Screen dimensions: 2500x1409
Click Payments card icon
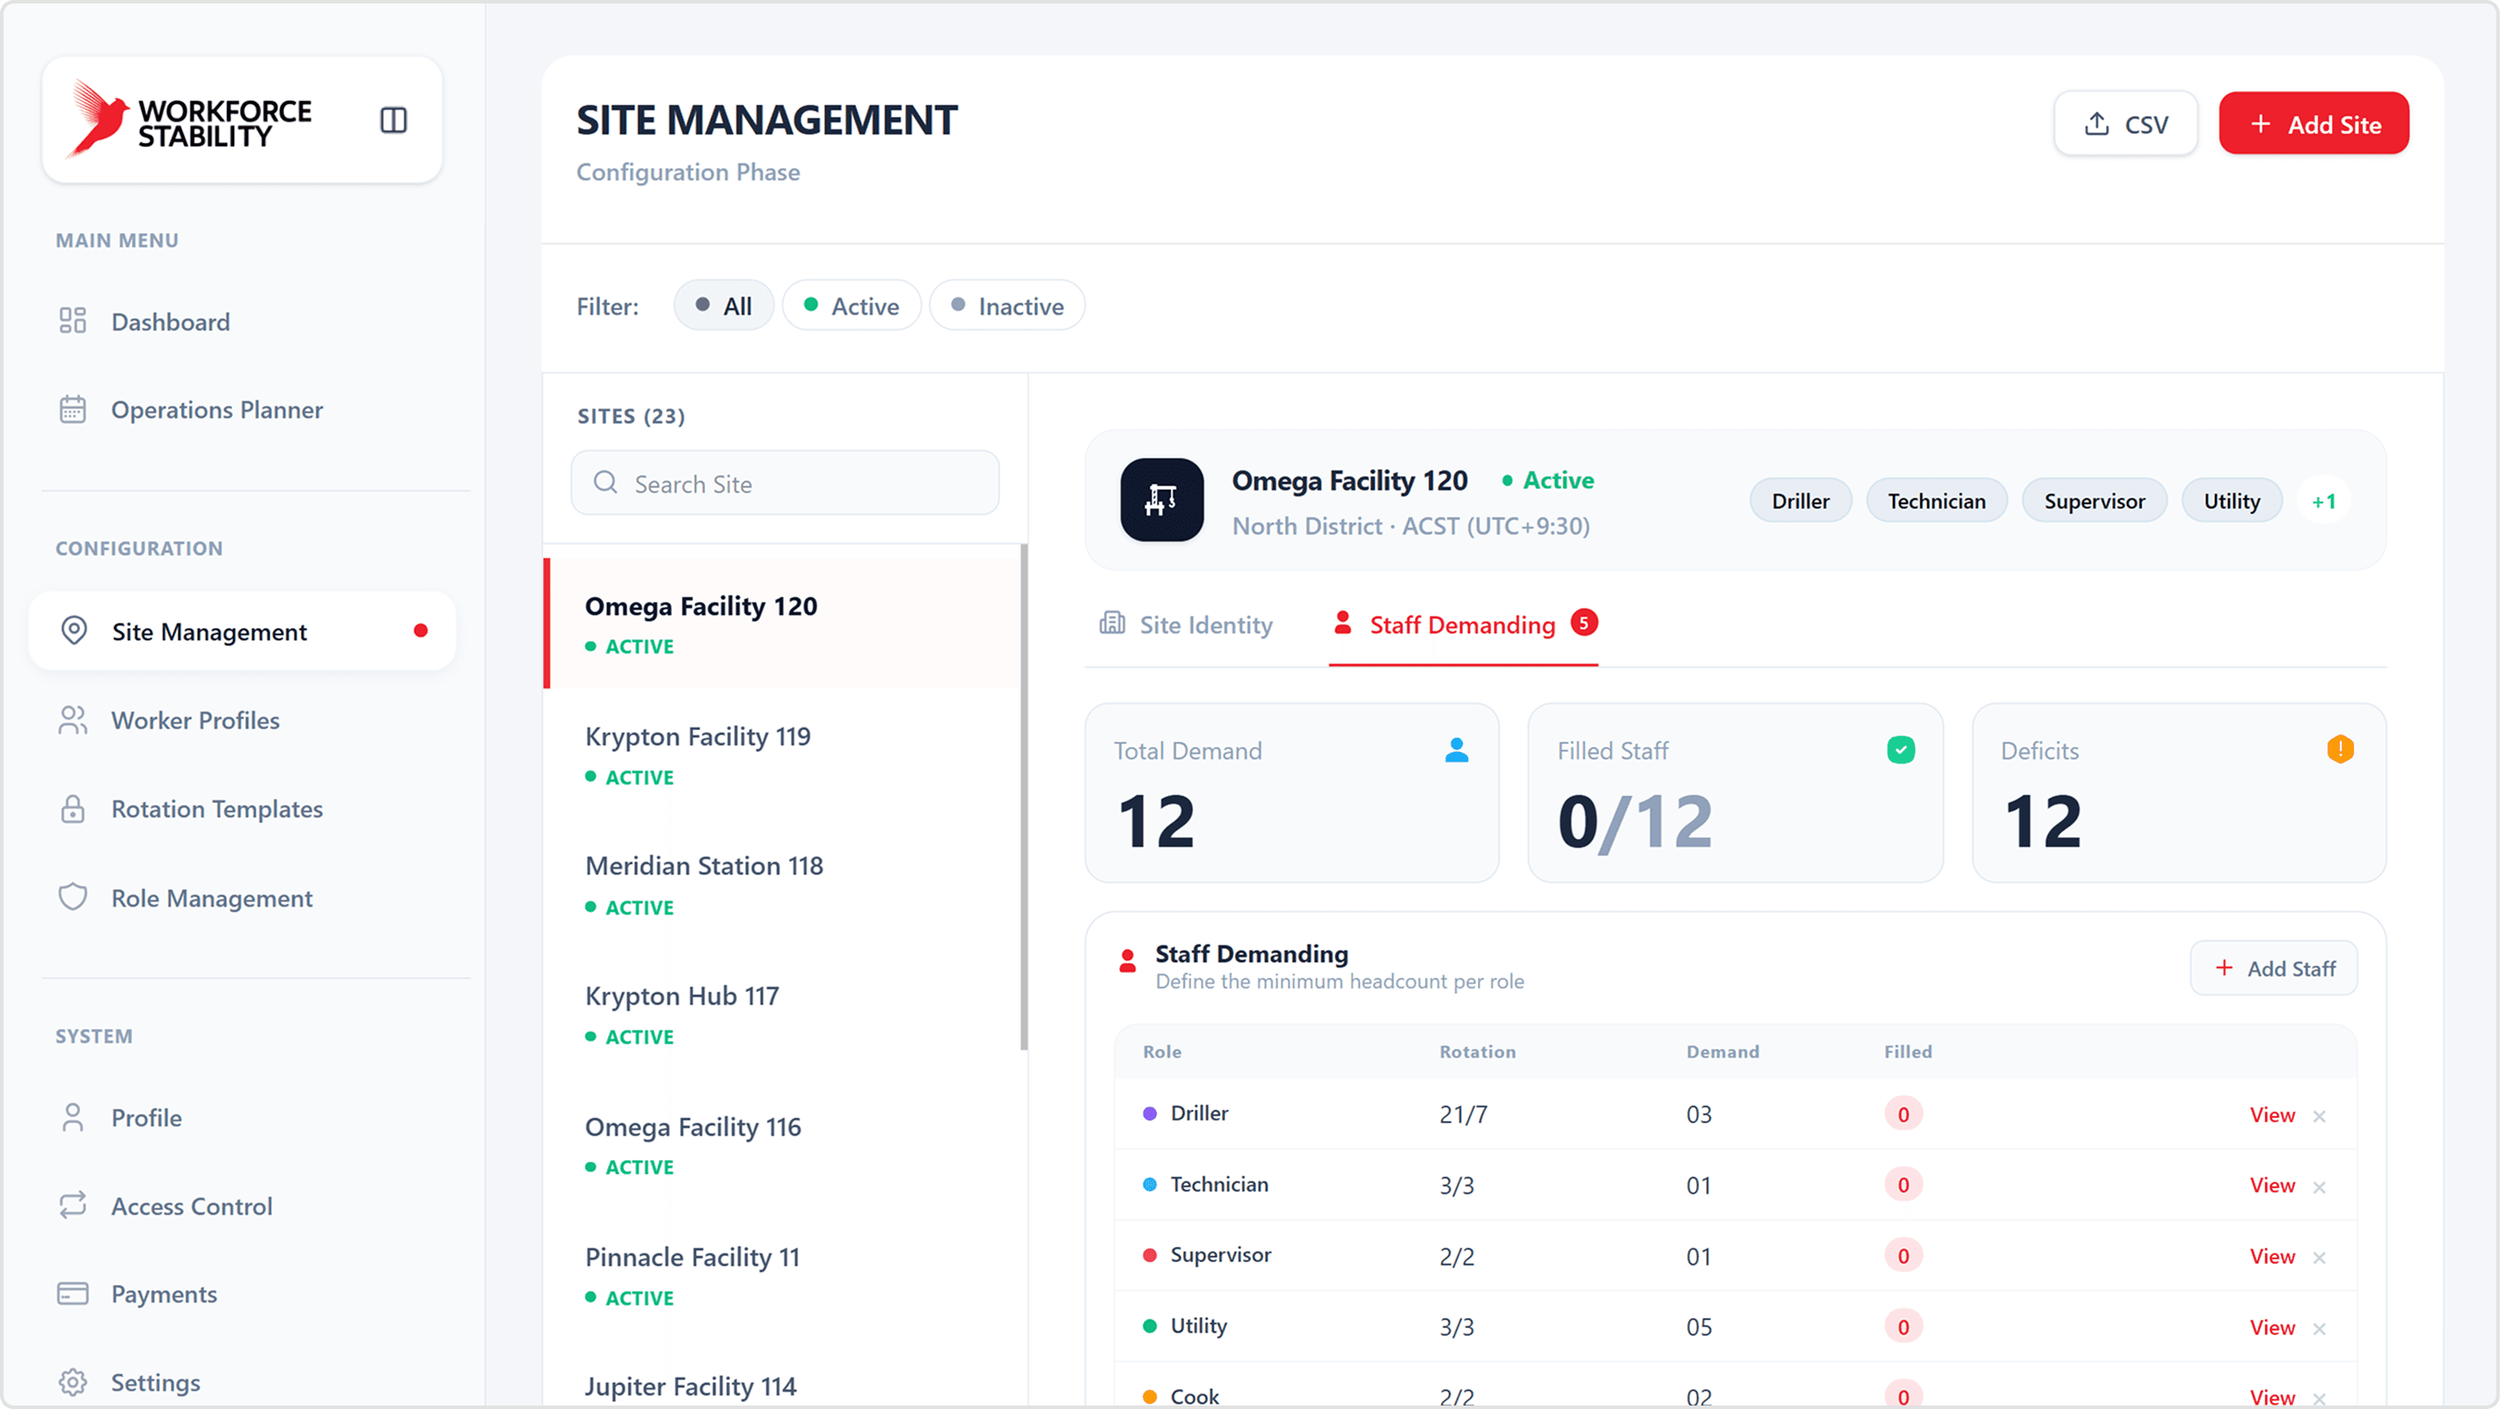point(73,1294)
